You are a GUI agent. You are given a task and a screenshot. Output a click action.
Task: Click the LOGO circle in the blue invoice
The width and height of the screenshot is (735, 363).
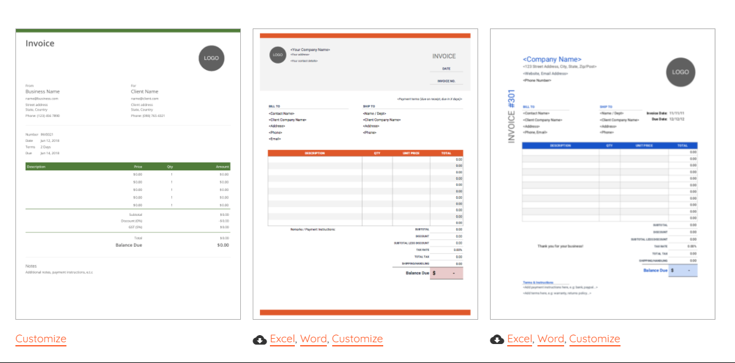click(680, 72)
